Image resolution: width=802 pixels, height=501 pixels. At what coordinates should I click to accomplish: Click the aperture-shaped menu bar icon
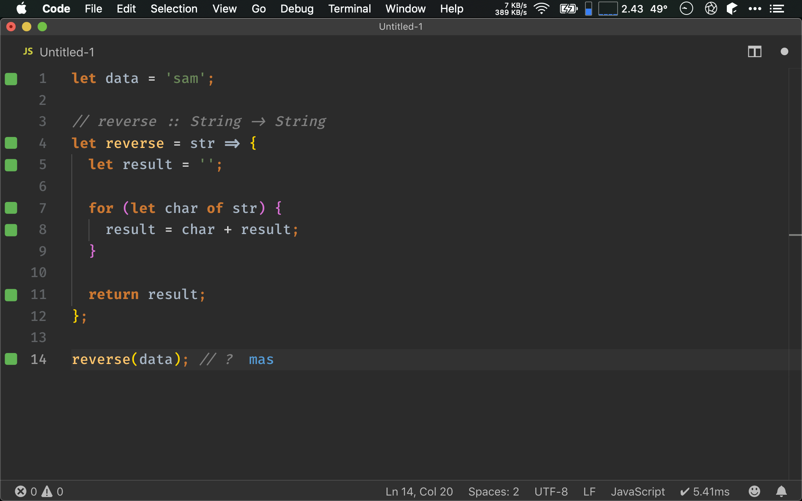click(711, 8)
